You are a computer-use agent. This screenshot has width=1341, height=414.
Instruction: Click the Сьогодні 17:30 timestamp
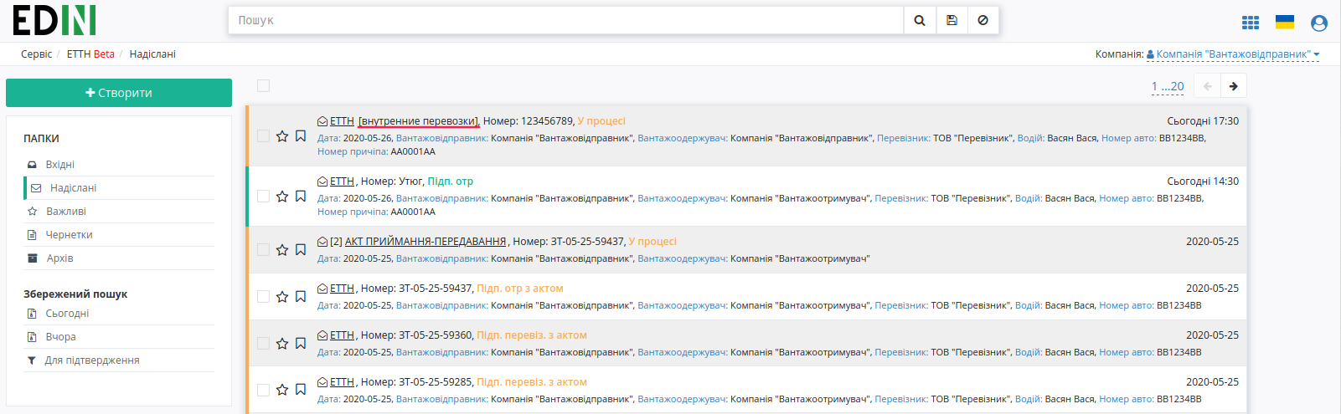click(x=1203, y=121)
